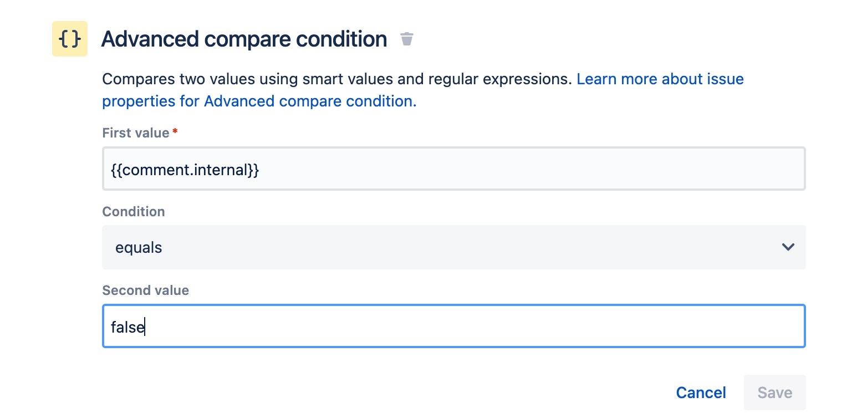Click the {{comment.internal}} smart value text
Viewport: 867px width, 418px height.
tap(185, 170)
